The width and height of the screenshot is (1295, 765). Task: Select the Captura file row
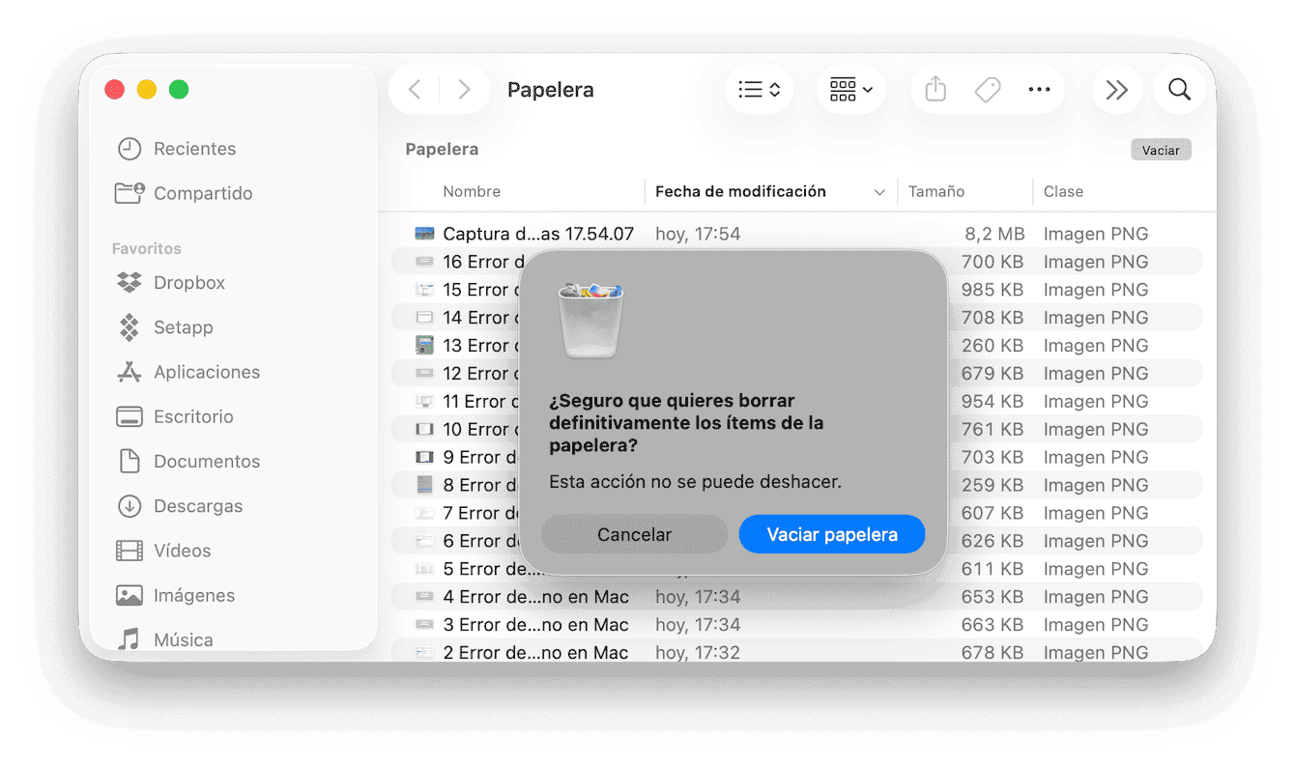coord(537,234)
